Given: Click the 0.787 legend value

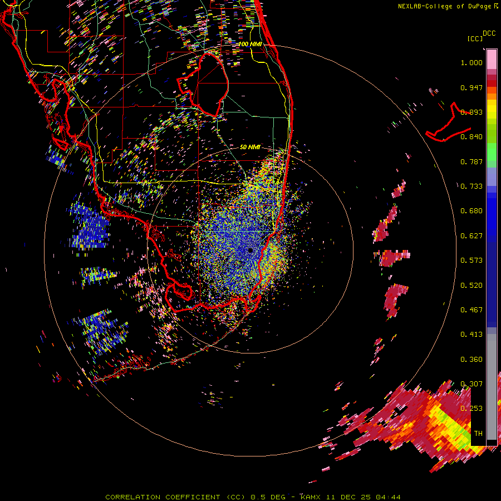Looking at the screenshot, I should [x=471, y=161].
